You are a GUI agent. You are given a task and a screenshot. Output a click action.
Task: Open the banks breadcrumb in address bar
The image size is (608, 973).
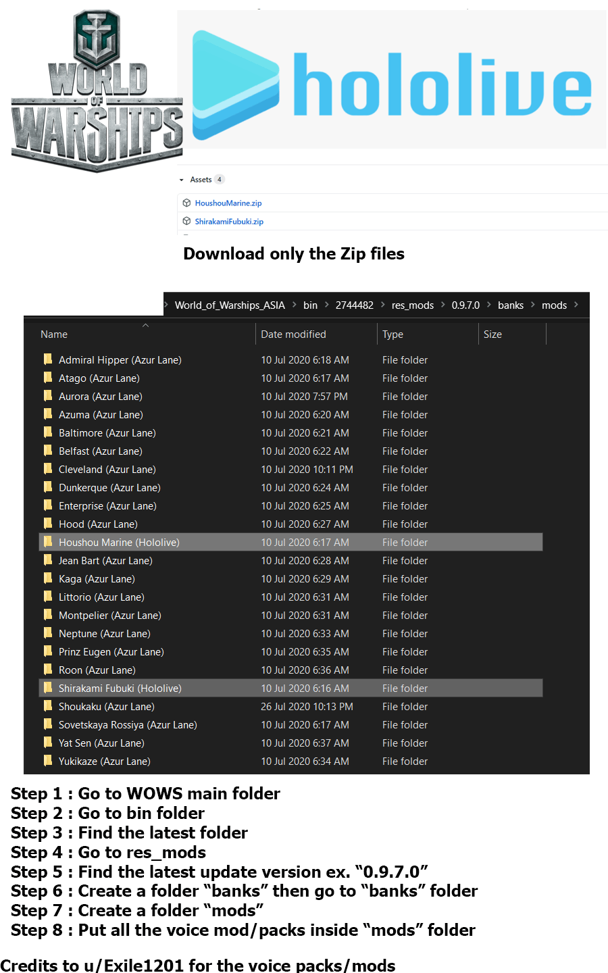click(511, 305)
